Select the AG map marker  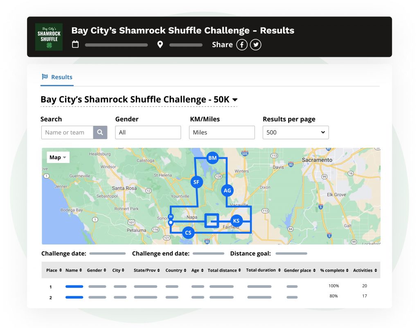point(227,190)
